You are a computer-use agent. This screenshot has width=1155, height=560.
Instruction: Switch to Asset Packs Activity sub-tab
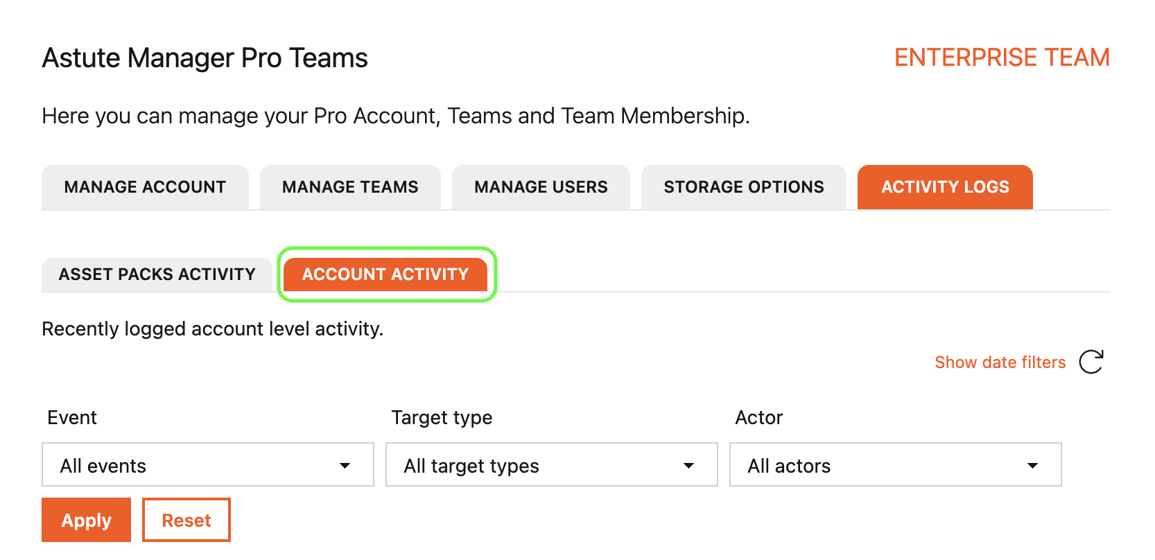(157, 274)
